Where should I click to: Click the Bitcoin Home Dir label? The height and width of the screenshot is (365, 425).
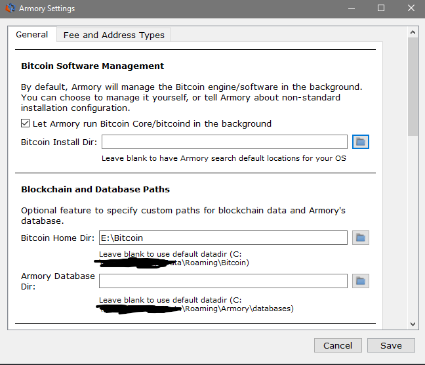58,238
